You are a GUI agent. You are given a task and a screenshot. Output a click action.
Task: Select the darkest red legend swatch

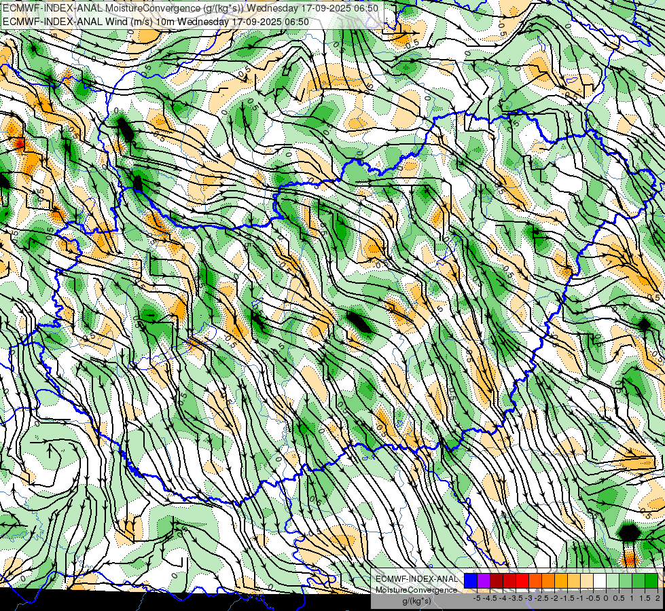point(497,581)
